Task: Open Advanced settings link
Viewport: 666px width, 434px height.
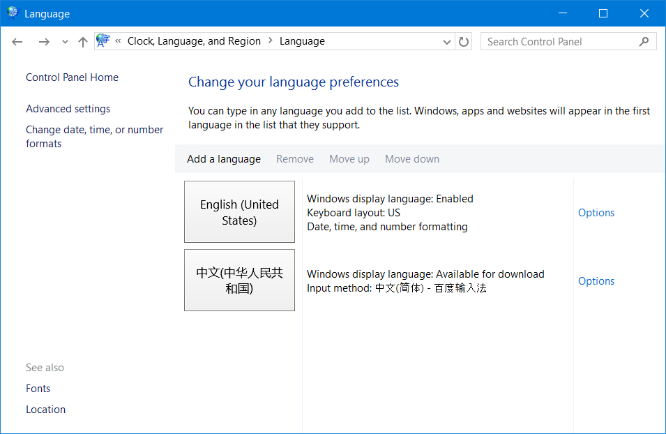Action: click(x=68, y=109)
